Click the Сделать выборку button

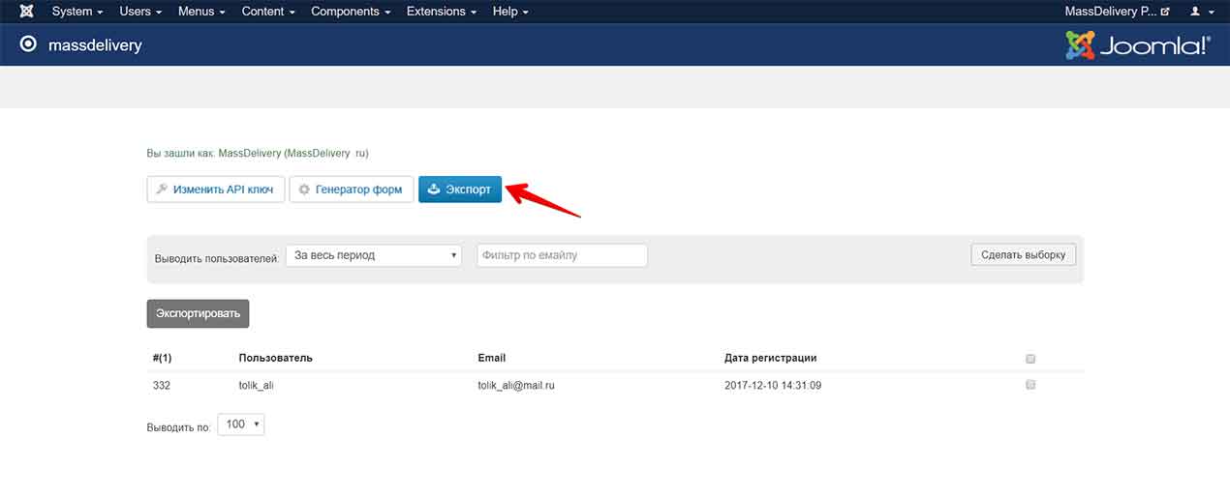pos(1023,254)
